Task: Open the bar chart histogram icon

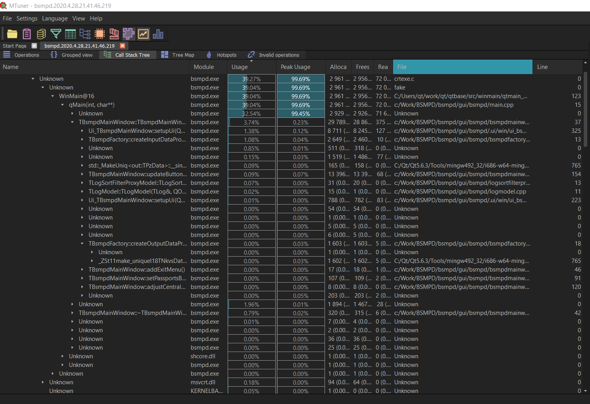Action: [158, 34]
